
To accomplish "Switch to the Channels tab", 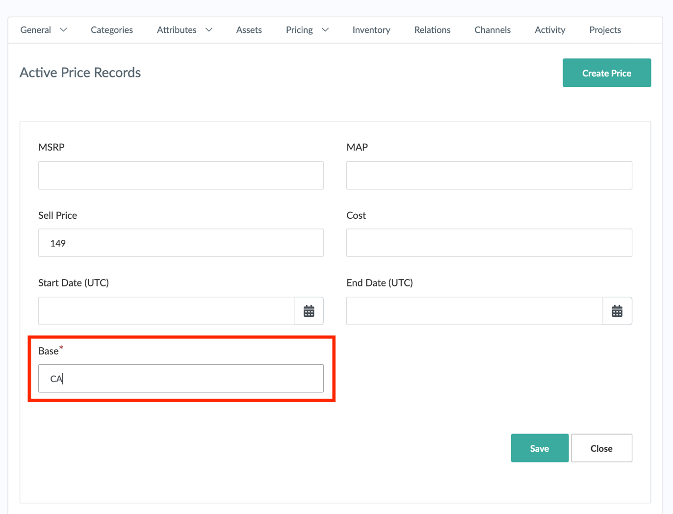I will [492, 30].
